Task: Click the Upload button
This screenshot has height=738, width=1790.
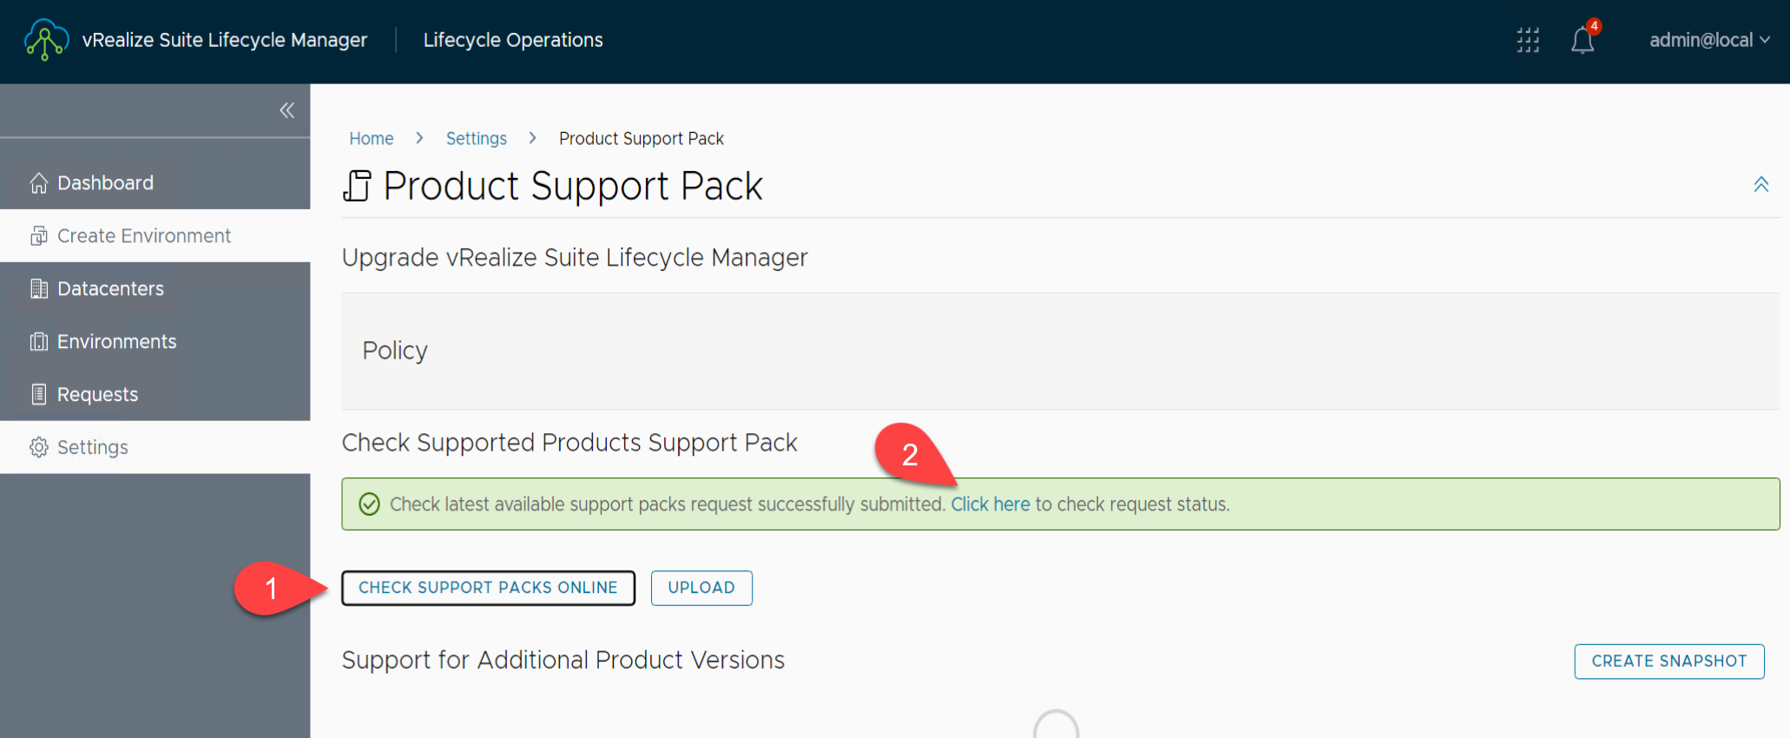Action: click(x=701, y=588)
